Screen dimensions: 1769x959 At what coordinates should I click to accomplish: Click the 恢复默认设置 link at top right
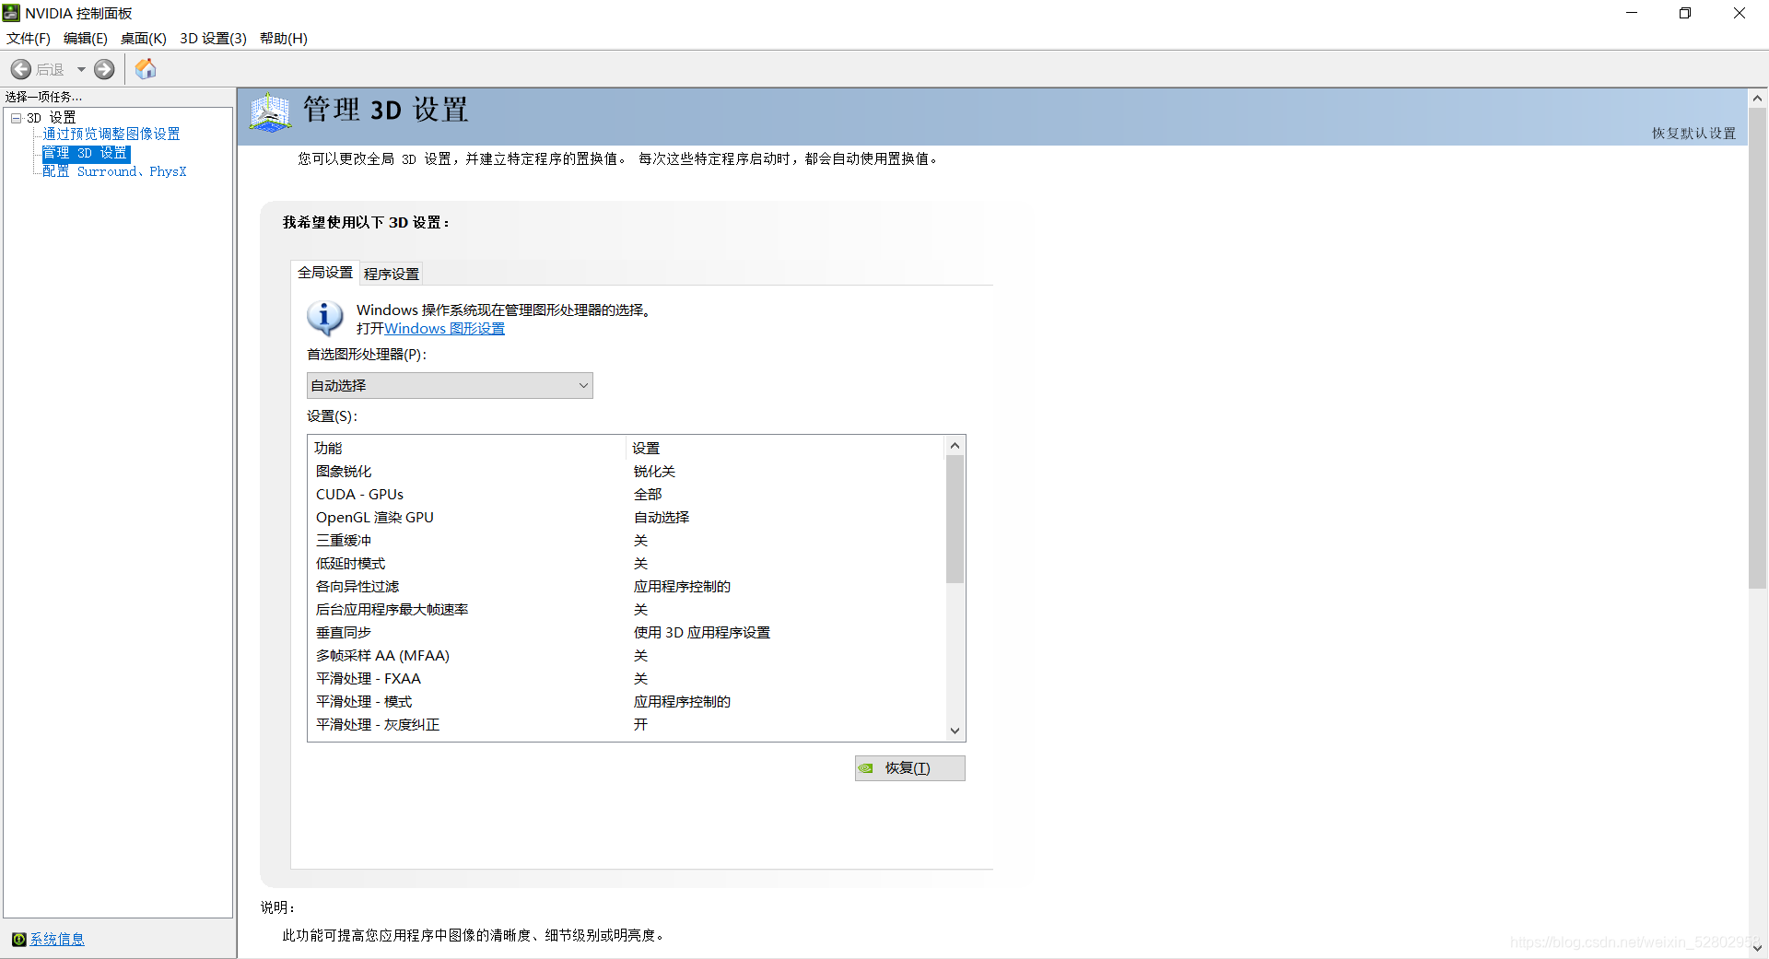point(1692,132)
